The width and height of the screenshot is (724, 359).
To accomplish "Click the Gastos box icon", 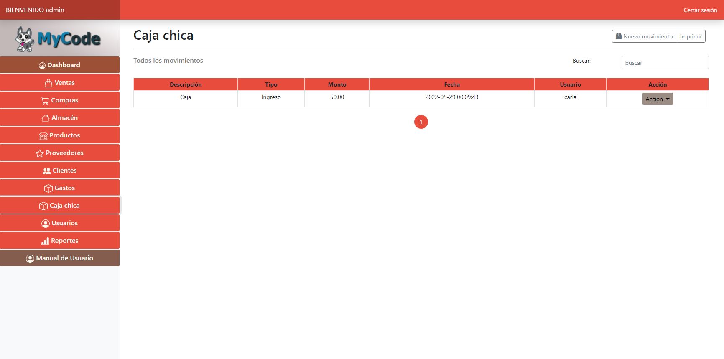I will click(48, 188).
